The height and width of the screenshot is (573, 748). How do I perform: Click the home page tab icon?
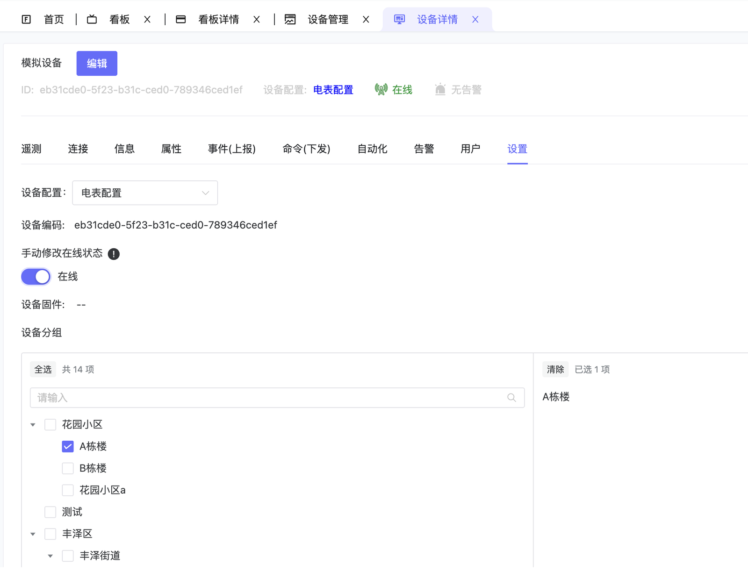[26, 19]
